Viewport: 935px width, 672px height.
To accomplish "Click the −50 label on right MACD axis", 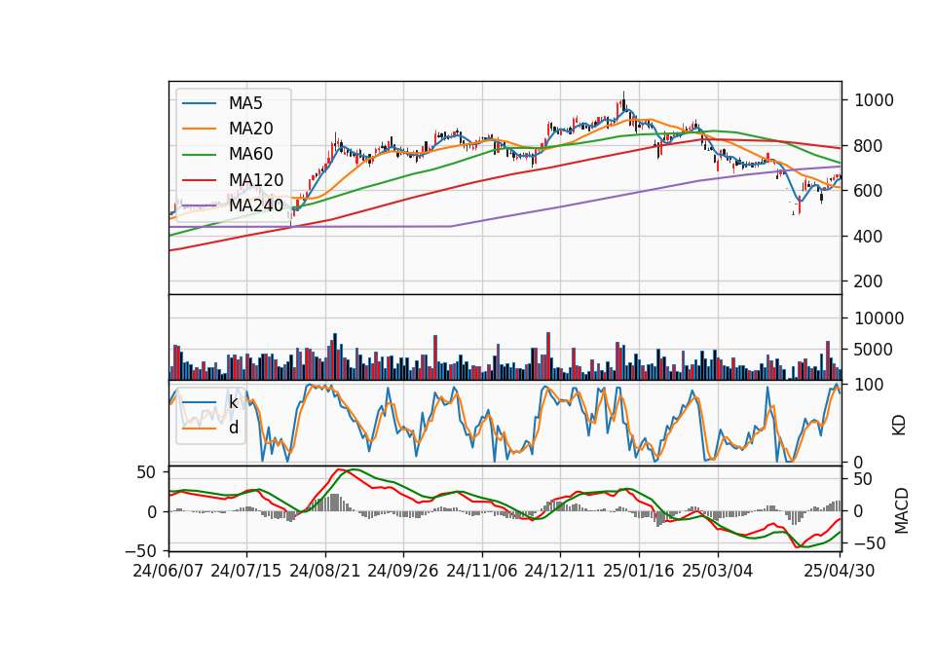I will pyautogui.click(x=870, y=543).
